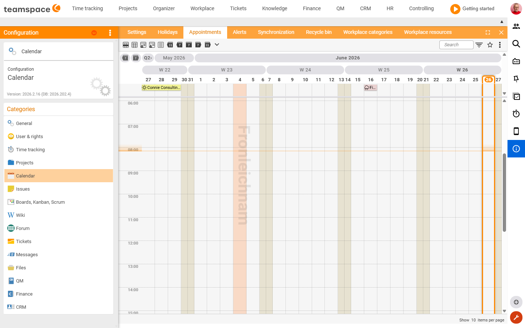This screenshot has height=328, width=525.
Task: Click the star favorites icon
Action: 490,45
